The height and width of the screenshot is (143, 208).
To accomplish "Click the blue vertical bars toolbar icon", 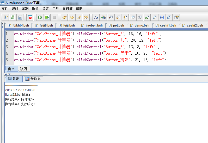I will point(162,17).
